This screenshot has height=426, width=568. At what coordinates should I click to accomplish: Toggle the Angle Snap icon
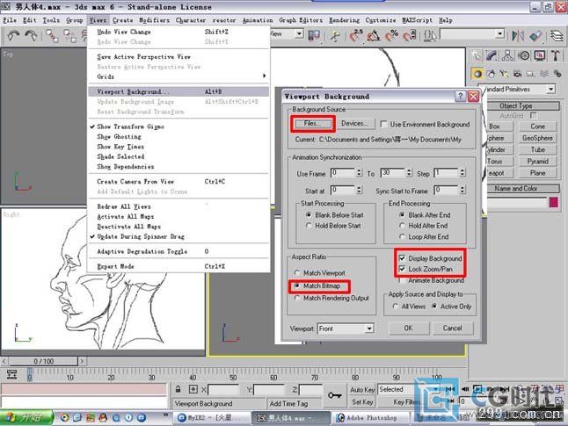(374, 35)
